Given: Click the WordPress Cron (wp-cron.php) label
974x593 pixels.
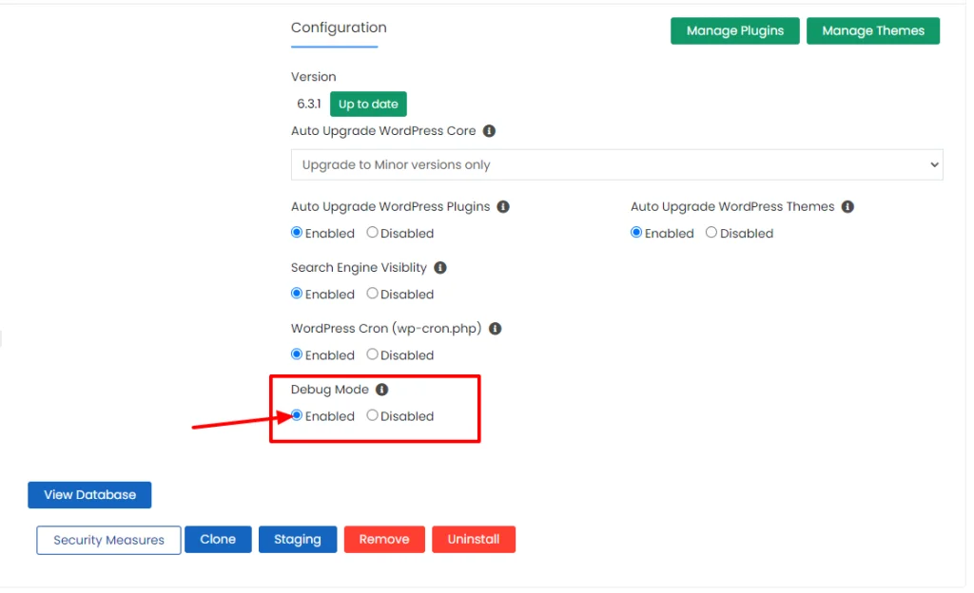Looking at the screenshot, I should tap(386, 329).
